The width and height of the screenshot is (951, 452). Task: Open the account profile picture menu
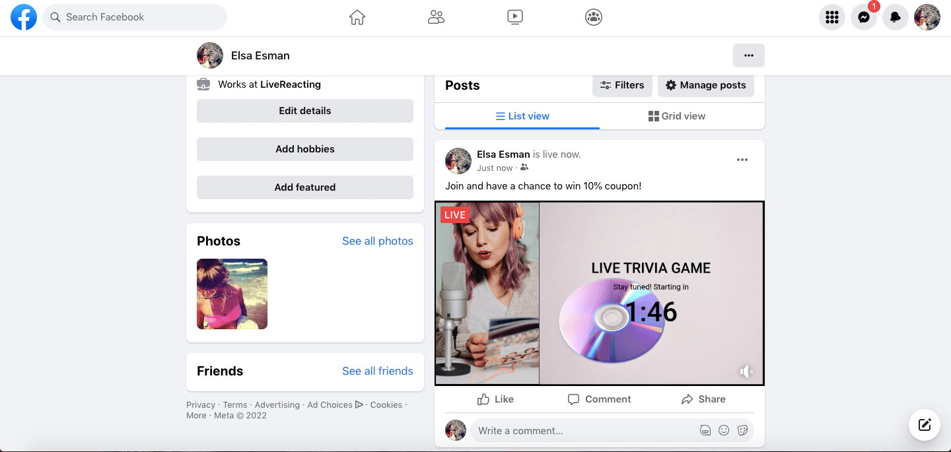(927, 17)
